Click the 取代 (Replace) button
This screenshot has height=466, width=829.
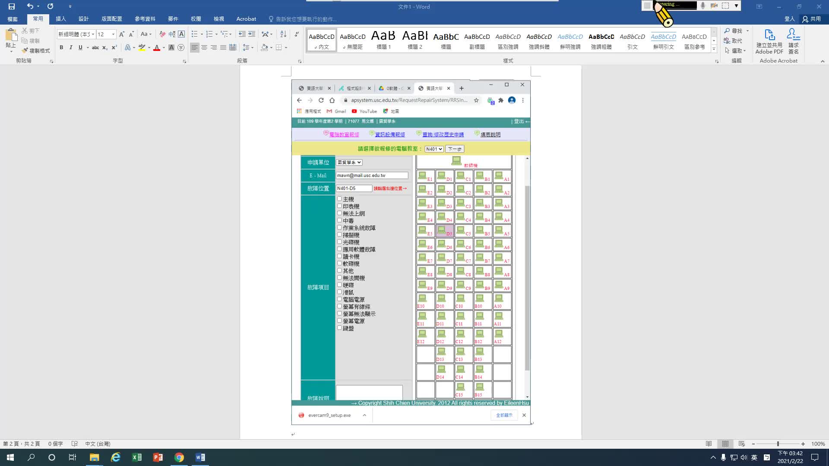[733, 41]
